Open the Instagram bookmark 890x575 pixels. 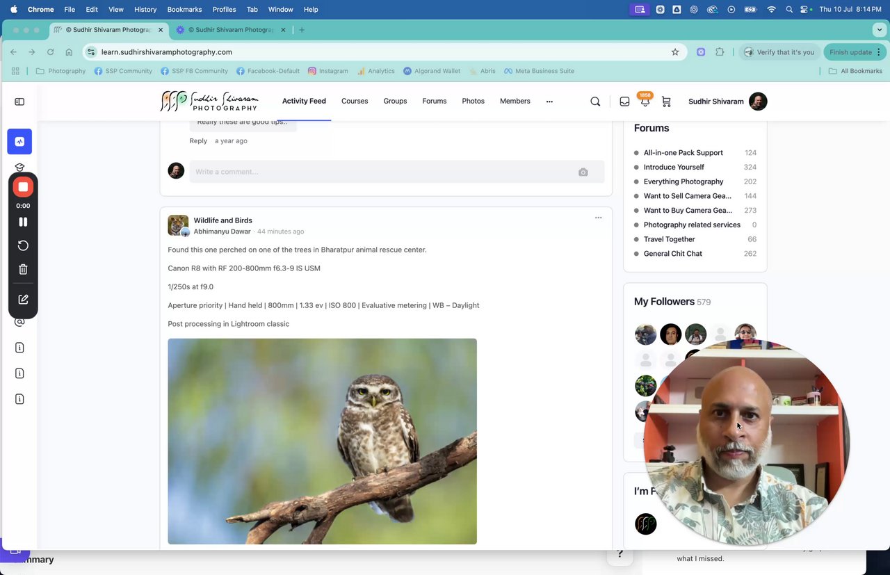click(x=328, y=71)
